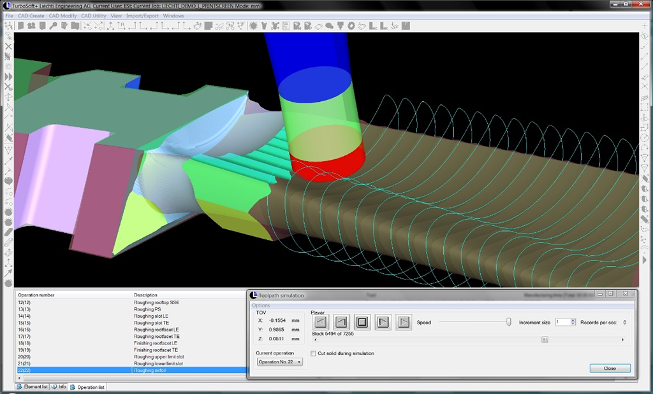Open the Windows menu
Image resolution: width=653 pixels, height=394 pixels.
coord(173,16)
